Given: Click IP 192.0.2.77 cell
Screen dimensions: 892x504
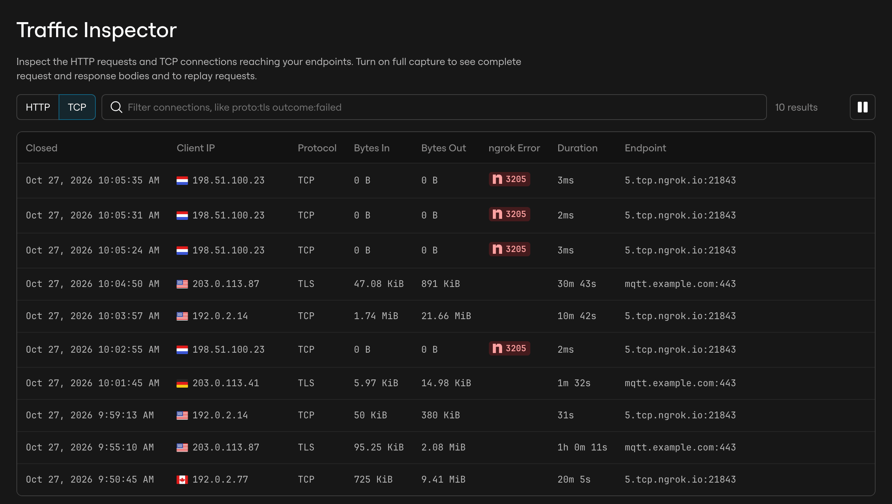Looking at the screenshot, I should click(x=220, y=480).
